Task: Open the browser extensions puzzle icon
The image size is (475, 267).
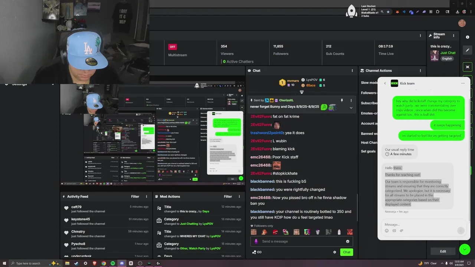Action: click(x=438, y=12)
